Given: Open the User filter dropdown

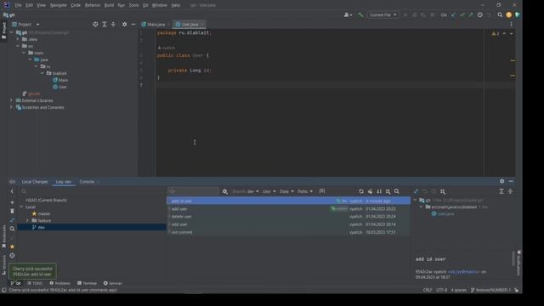Looking at the screenshot, I should click(269, 191).
